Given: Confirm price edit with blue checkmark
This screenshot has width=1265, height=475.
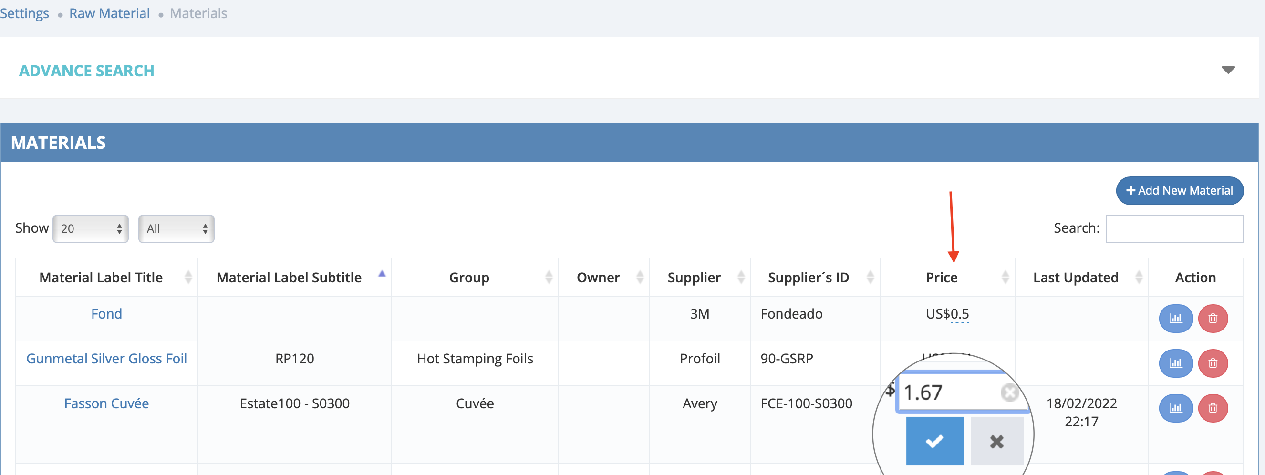Looking at the screenshot, I should click(x=934, y=441).
